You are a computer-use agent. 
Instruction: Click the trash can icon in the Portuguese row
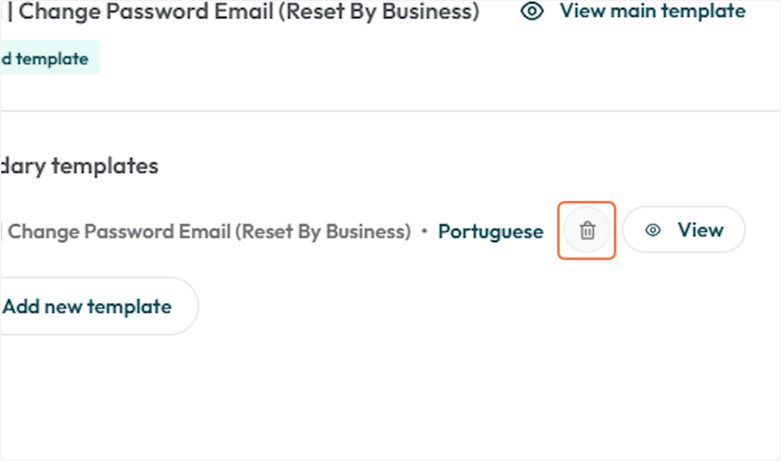[x=587, y=231]
